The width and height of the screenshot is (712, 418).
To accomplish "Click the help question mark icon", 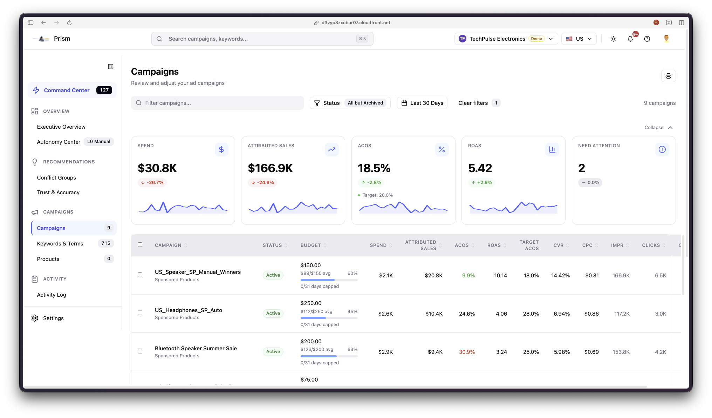I will coord(647,39).
